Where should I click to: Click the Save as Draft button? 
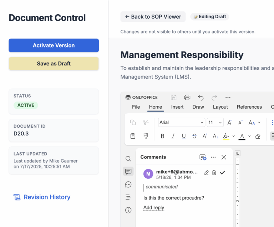[54, 64]
